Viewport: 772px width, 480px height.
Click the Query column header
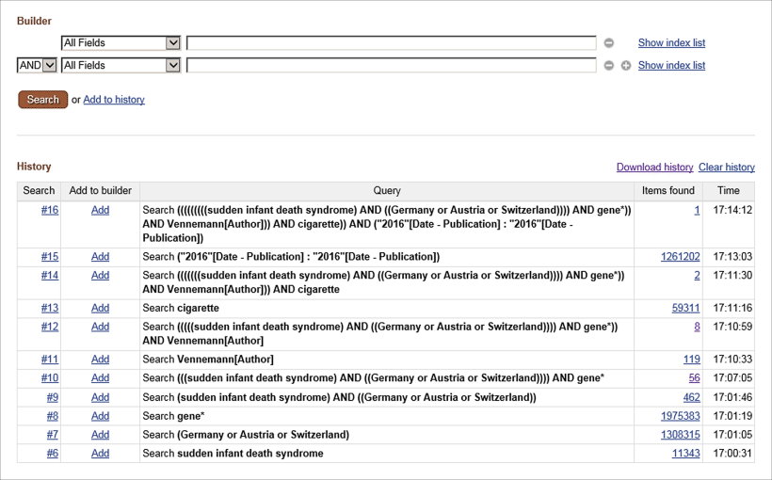click(387, 191)
